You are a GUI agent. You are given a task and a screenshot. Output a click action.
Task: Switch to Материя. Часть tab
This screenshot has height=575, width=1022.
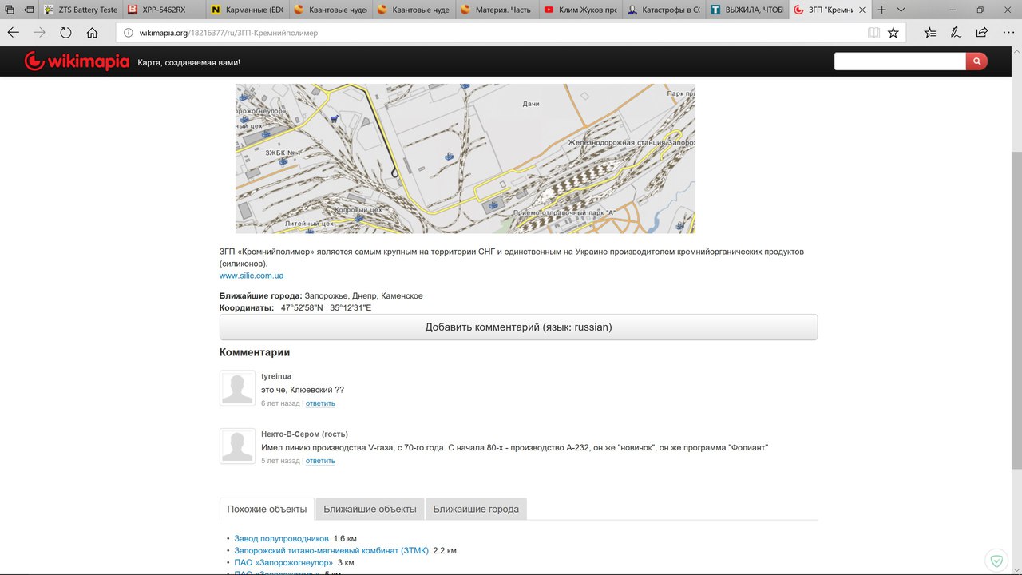tap(496, 10)
